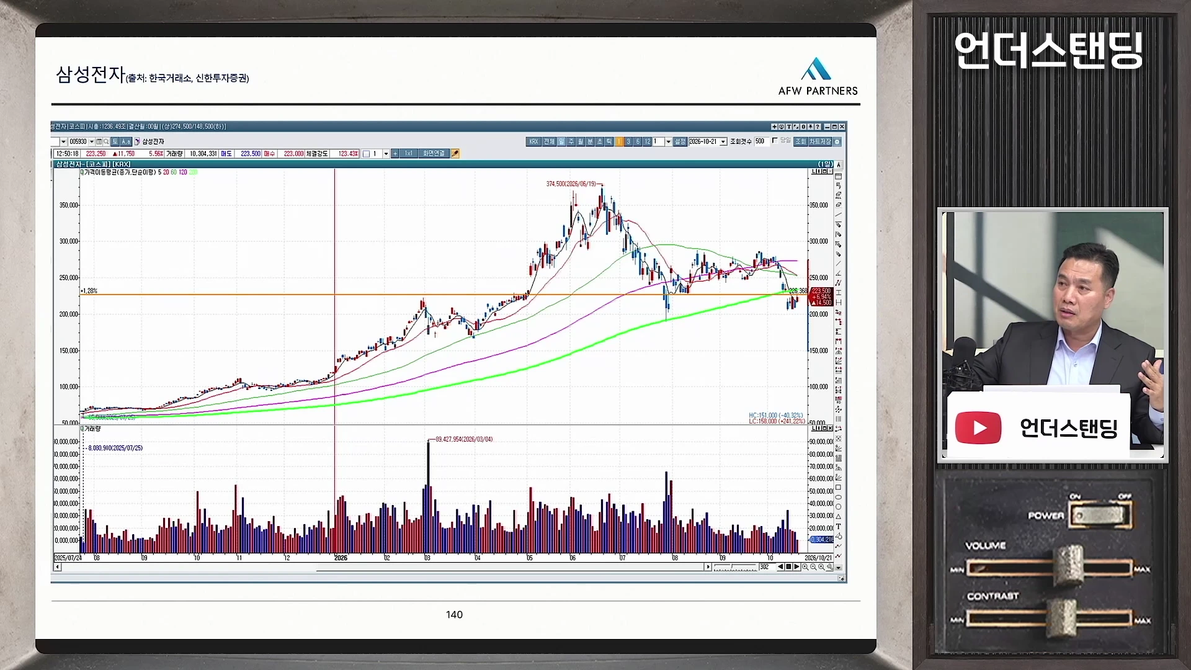
Task: Select the 분 minute period toggle
Action: point(590,141)
